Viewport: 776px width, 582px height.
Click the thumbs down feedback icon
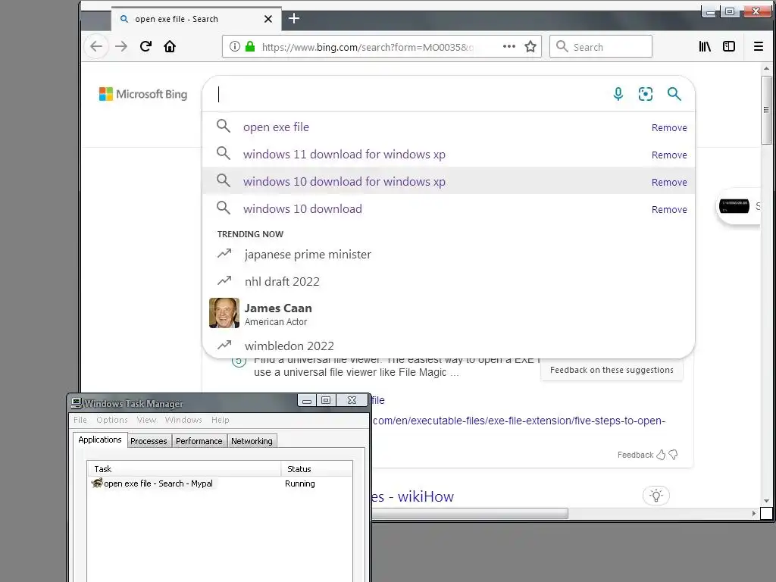(x=673, y=455)
